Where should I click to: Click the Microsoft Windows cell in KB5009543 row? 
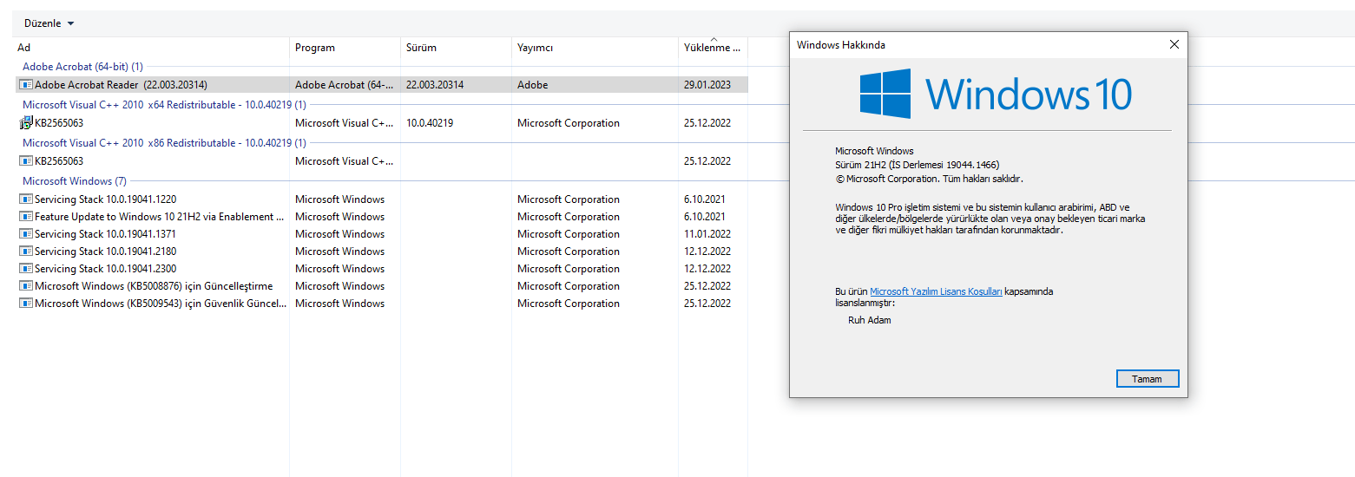coord(339,304)
